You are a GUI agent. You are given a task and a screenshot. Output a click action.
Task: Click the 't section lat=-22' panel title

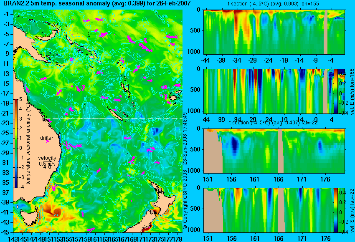(274, 123)
